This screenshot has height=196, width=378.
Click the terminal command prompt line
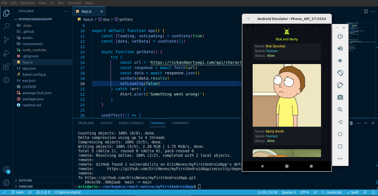(139, 187)
